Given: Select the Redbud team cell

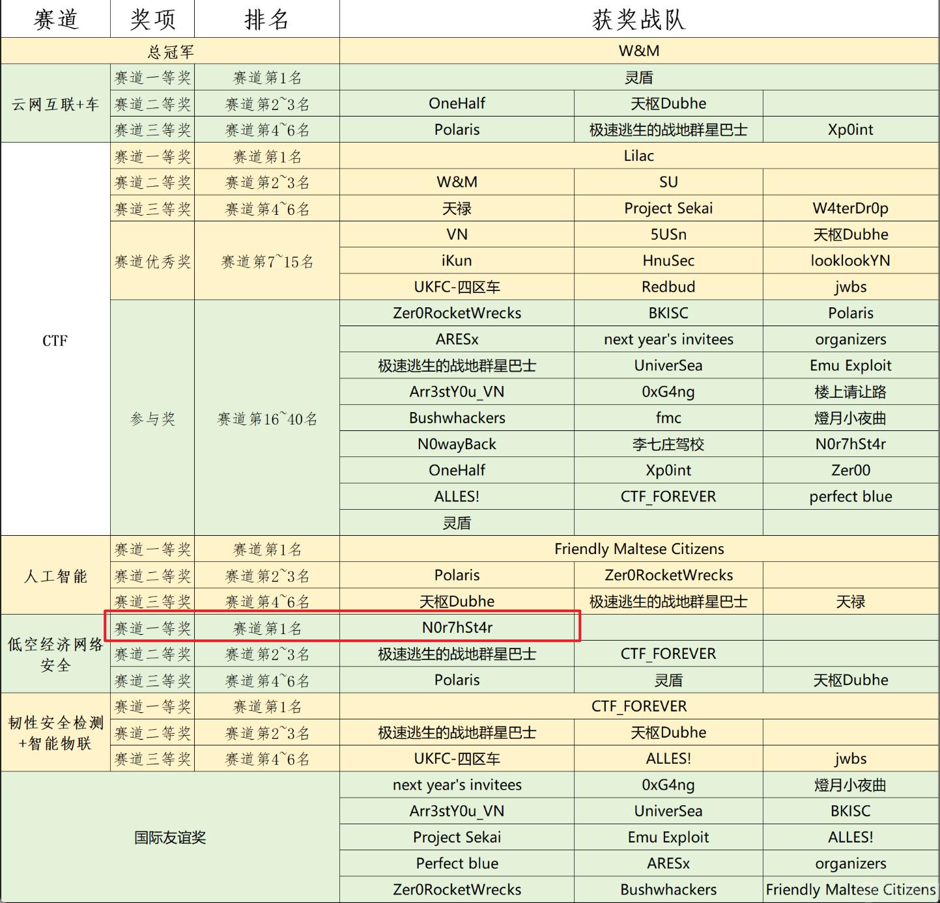Looking at the screenshot, I should tap(668, 287).
